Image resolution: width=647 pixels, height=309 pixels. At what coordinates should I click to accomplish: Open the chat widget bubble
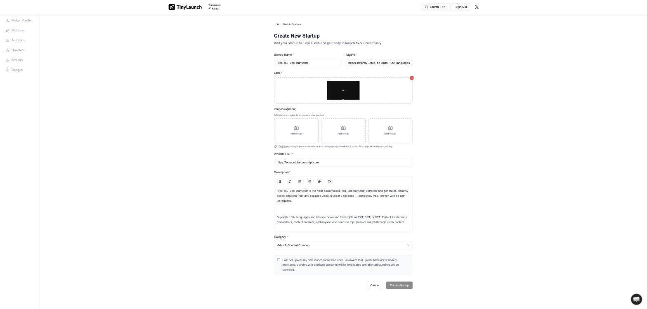pyautogui.click(x=636, y=299)
